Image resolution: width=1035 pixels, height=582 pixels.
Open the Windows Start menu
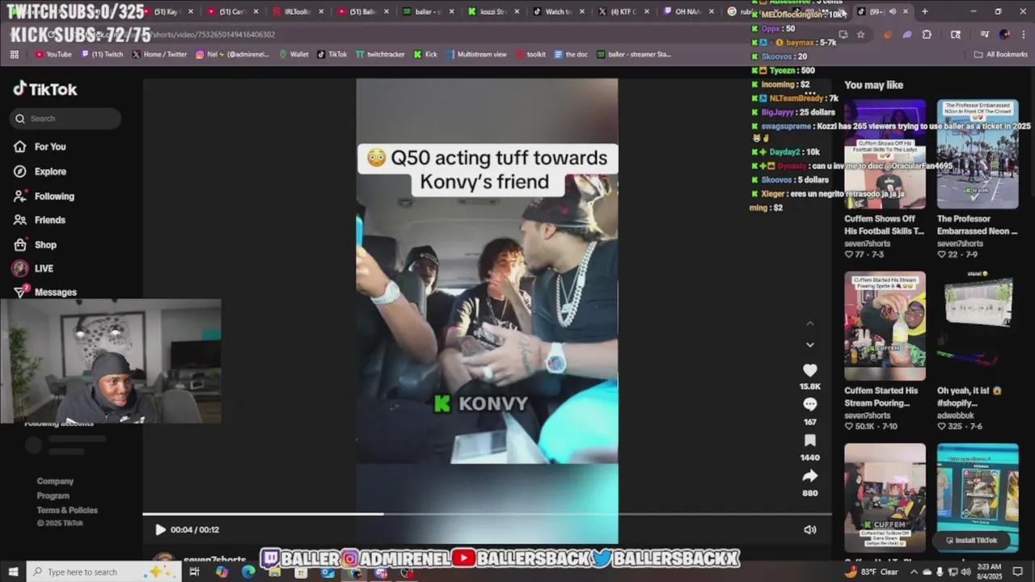12,571
